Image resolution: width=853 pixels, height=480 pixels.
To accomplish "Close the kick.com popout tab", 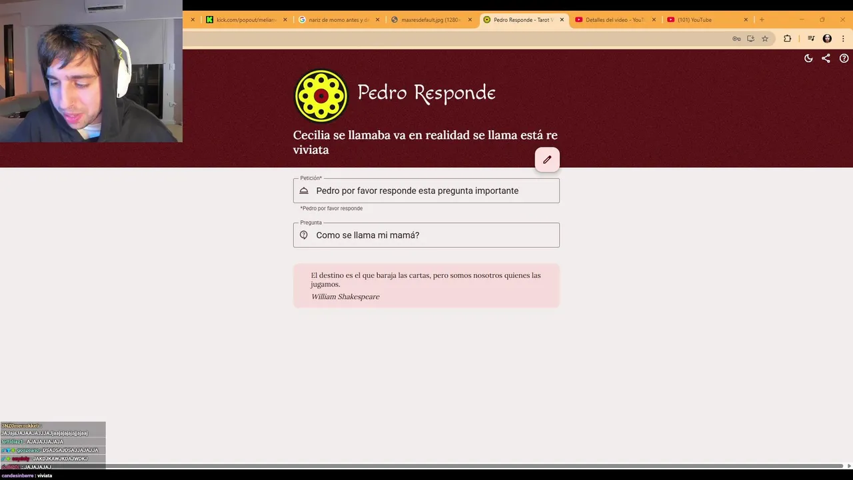I will (x=285, y=20).
